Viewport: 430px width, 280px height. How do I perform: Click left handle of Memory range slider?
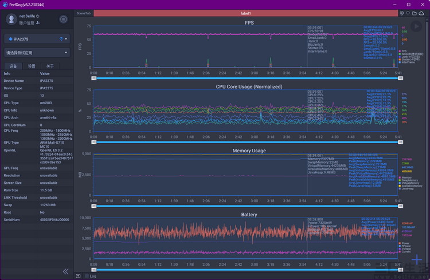[x=94, y=206]
